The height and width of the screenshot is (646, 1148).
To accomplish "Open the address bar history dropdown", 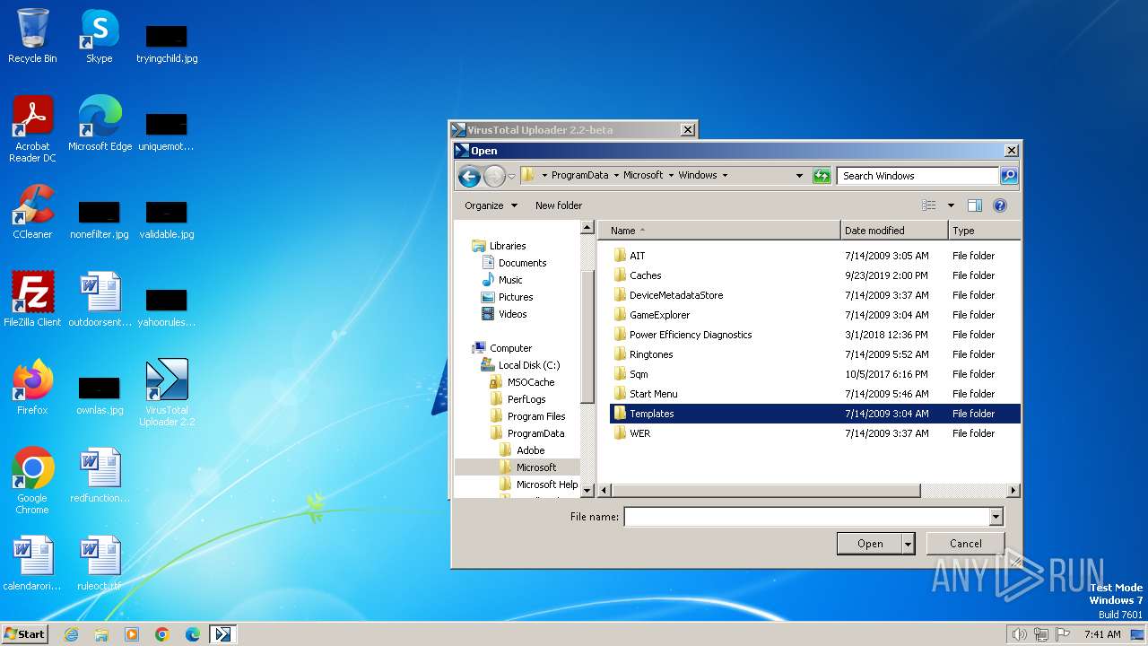I will [x=799, y=176].
